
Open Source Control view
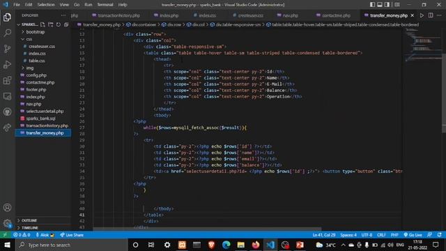point(7,49)
